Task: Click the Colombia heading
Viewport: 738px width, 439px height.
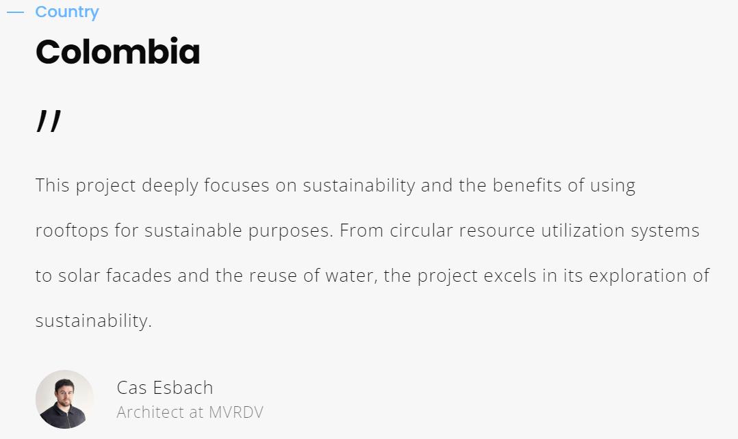Action: pos(118,52)
